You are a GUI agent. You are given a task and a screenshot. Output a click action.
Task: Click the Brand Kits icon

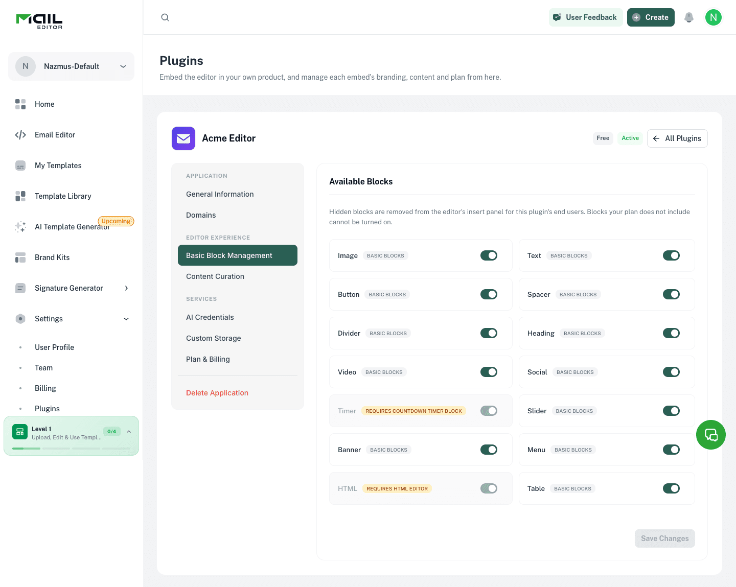[x=20, y=257]
